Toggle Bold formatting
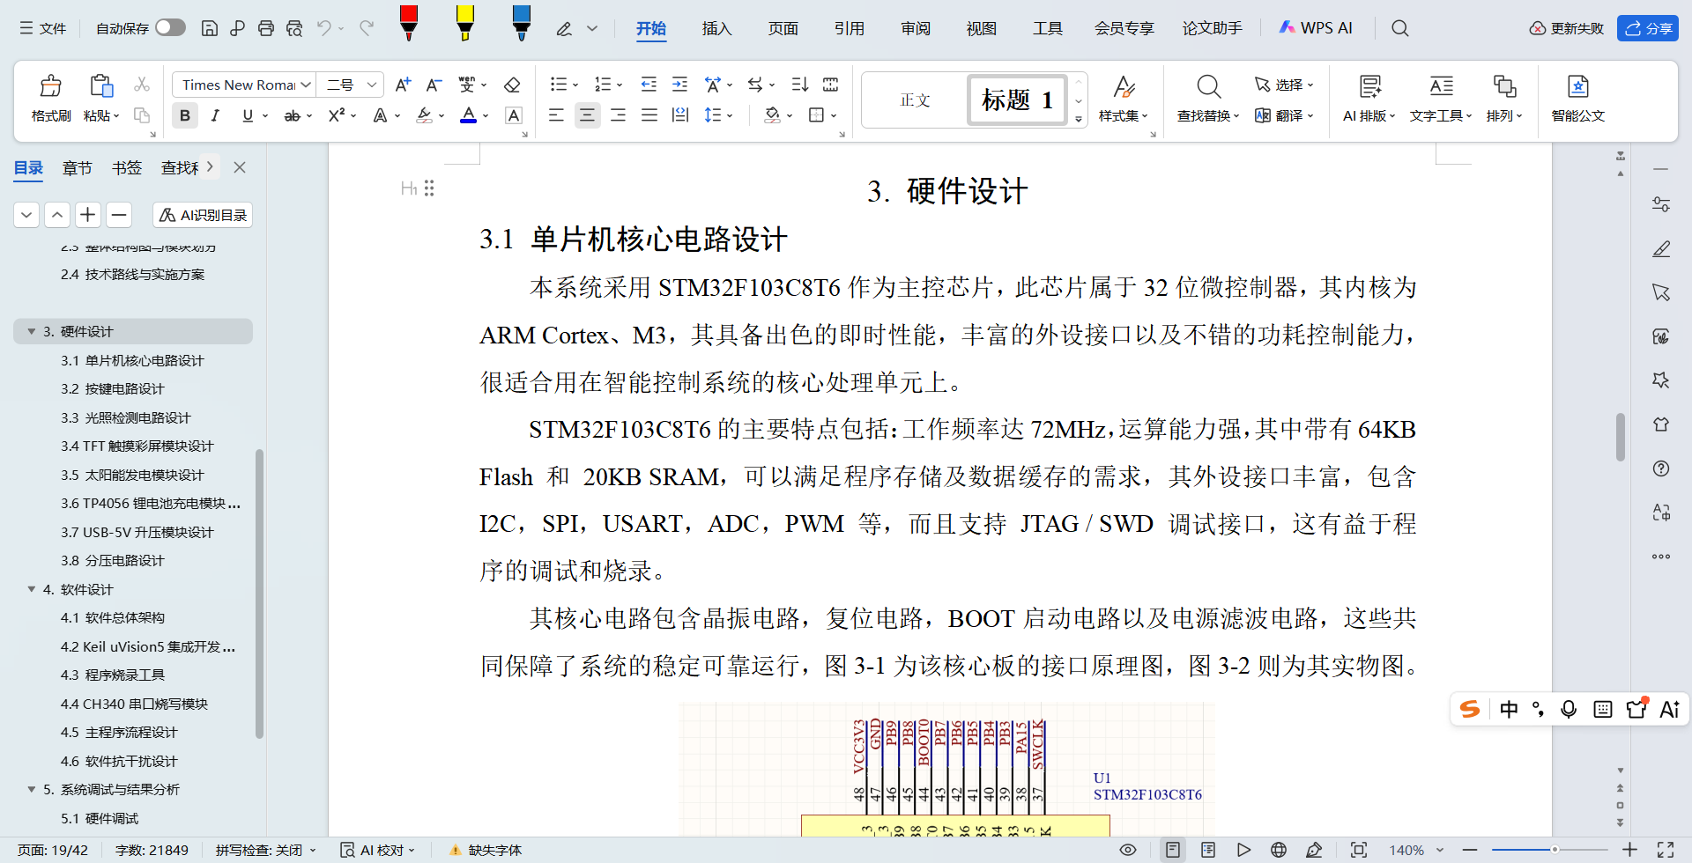Viewport: 1692px width, 863px height. 185,115
